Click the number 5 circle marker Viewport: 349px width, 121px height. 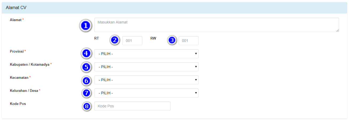pyautogui.click(x=86, y=67)
